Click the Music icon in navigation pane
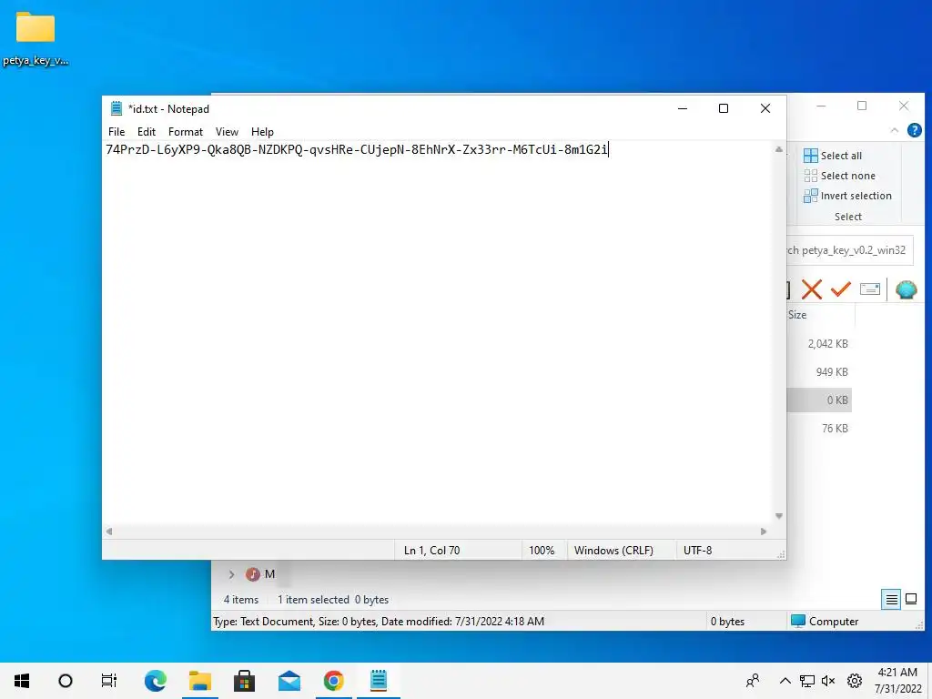This screenshot has width=932, height=699. coord(253,574)
